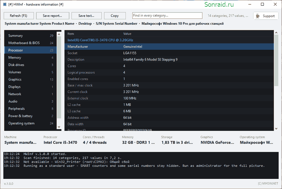
Task: Open the Support button
Action: (266, 16)
